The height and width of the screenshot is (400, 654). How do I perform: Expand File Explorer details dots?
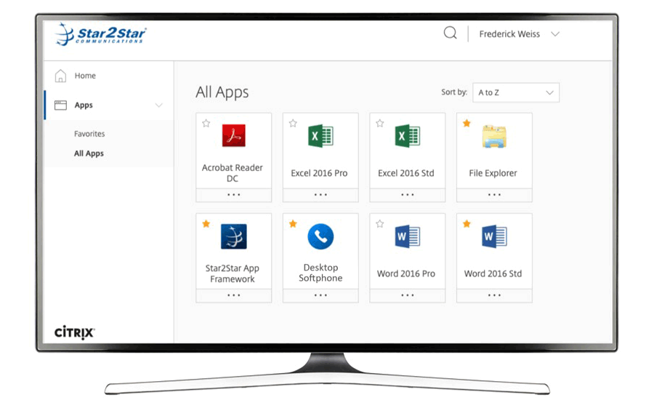point(494,195)
